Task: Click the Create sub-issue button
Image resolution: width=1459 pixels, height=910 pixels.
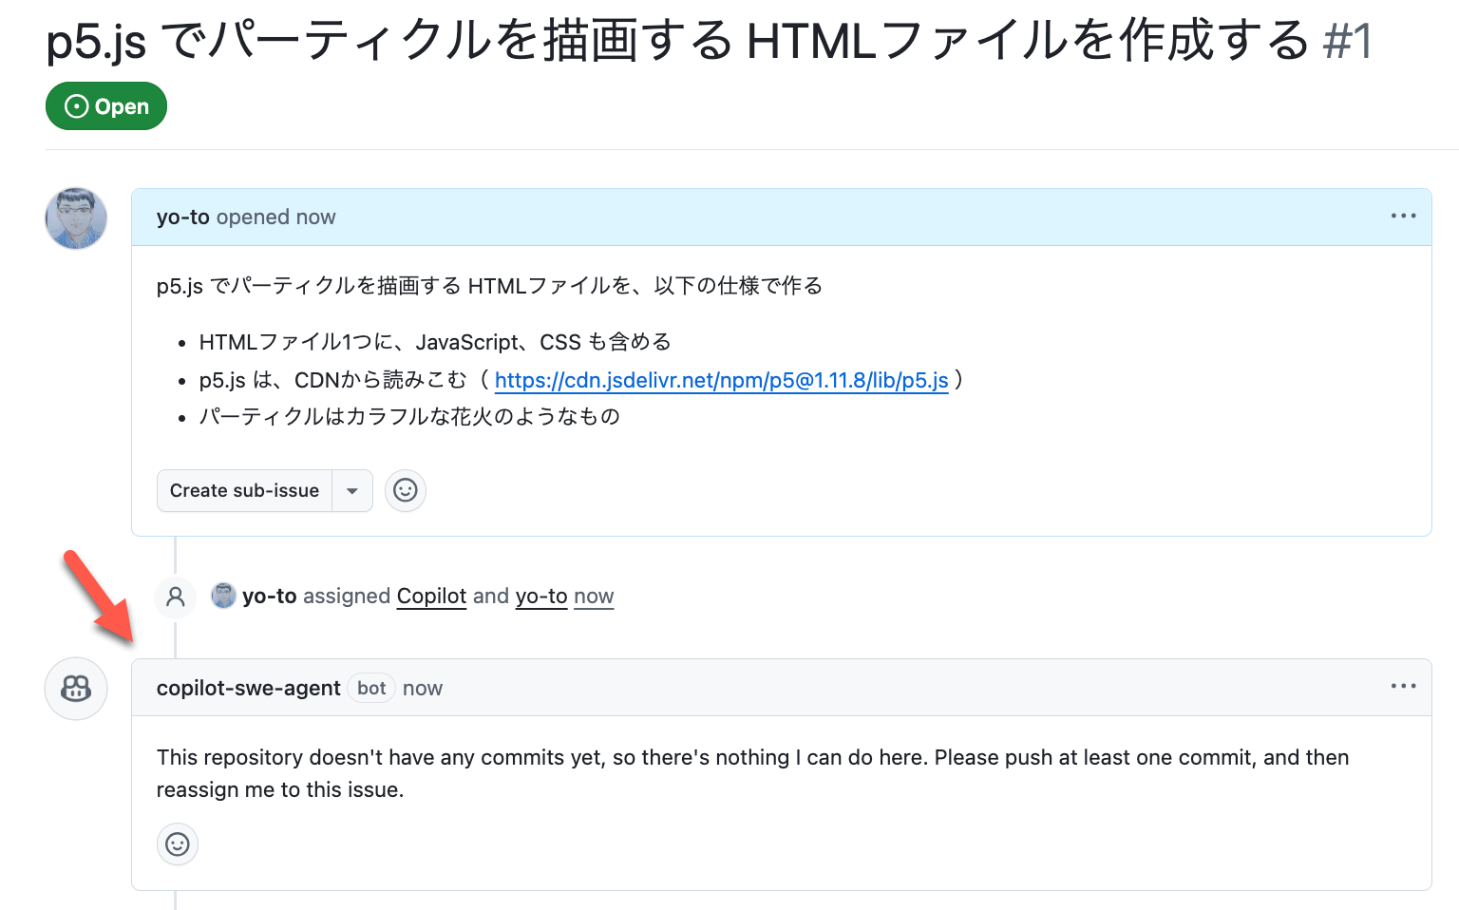Action: pyautogui.click(x=244, y=491)
